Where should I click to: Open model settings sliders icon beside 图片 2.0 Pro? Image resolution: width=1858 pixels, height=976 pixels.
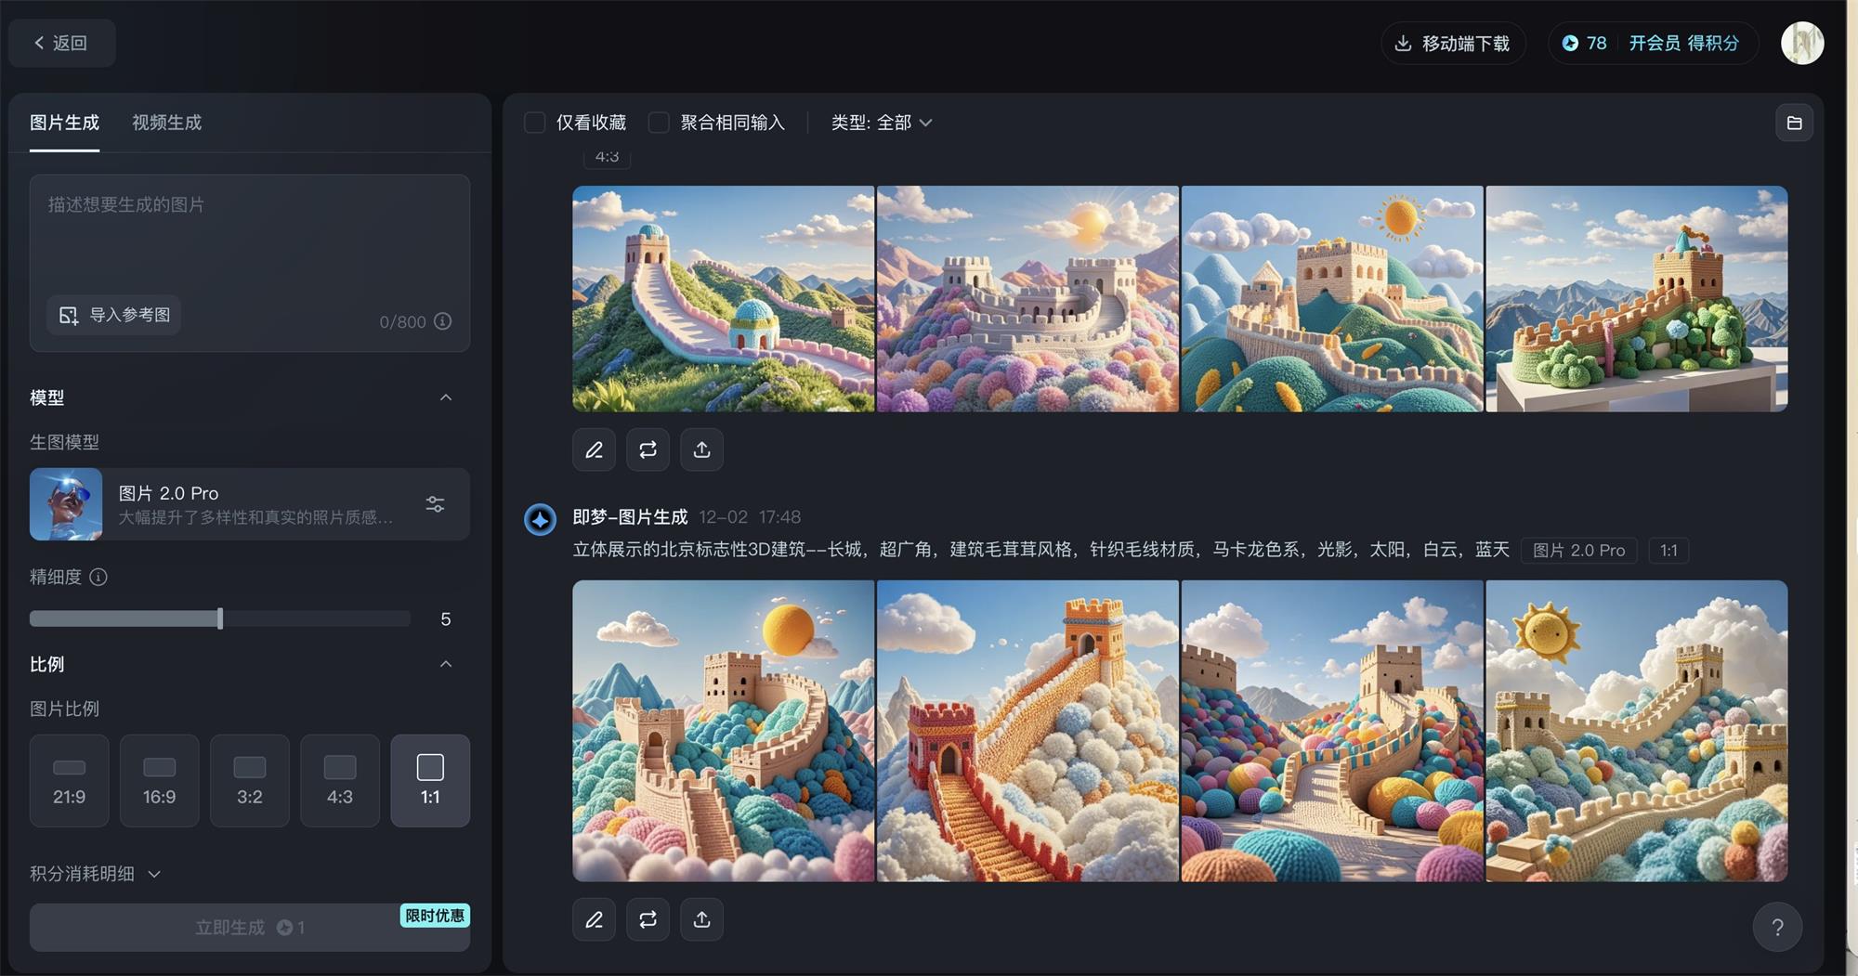[x=435, y=504]
